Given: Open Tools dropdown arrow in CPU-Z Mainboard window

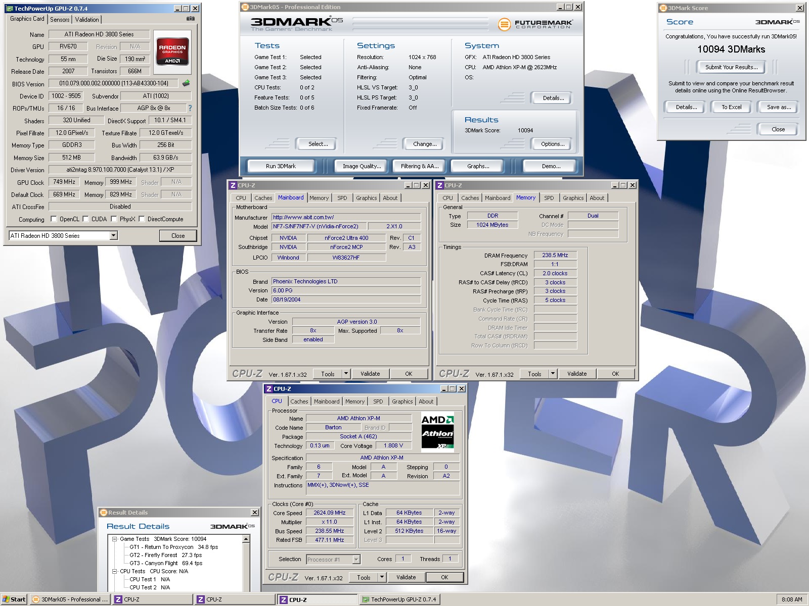Looking at the screenshot, I should pyautogui.click(x=346, y=374).
